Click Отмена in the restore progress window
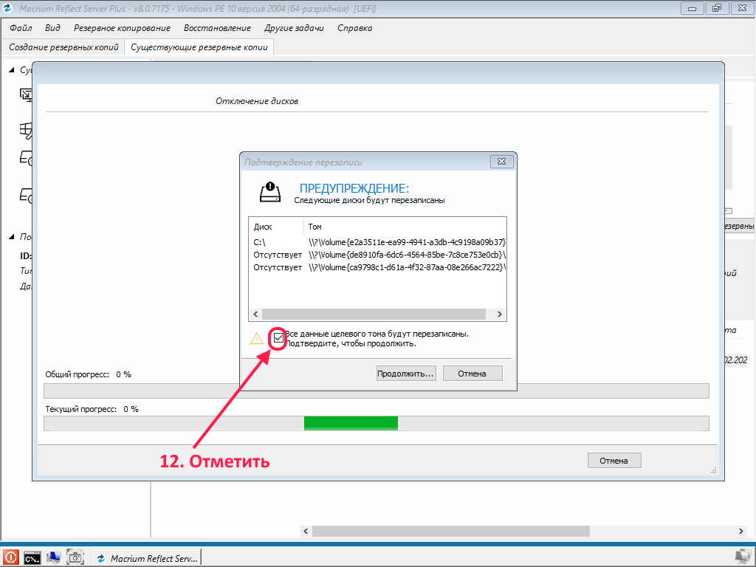This screenshot has width=756, height=567. [x=614, y=461]
